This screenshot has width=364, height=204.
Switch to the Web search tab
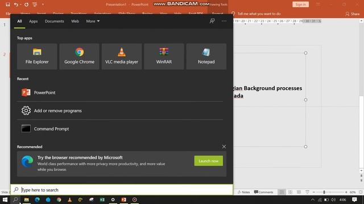(x=75, y=21)
